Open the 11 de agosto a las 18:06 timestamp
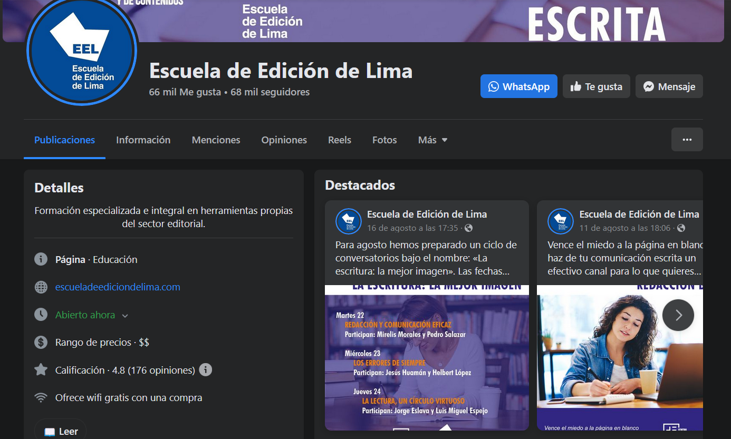Viewport: 731px width, 439px height. [625, 228]
